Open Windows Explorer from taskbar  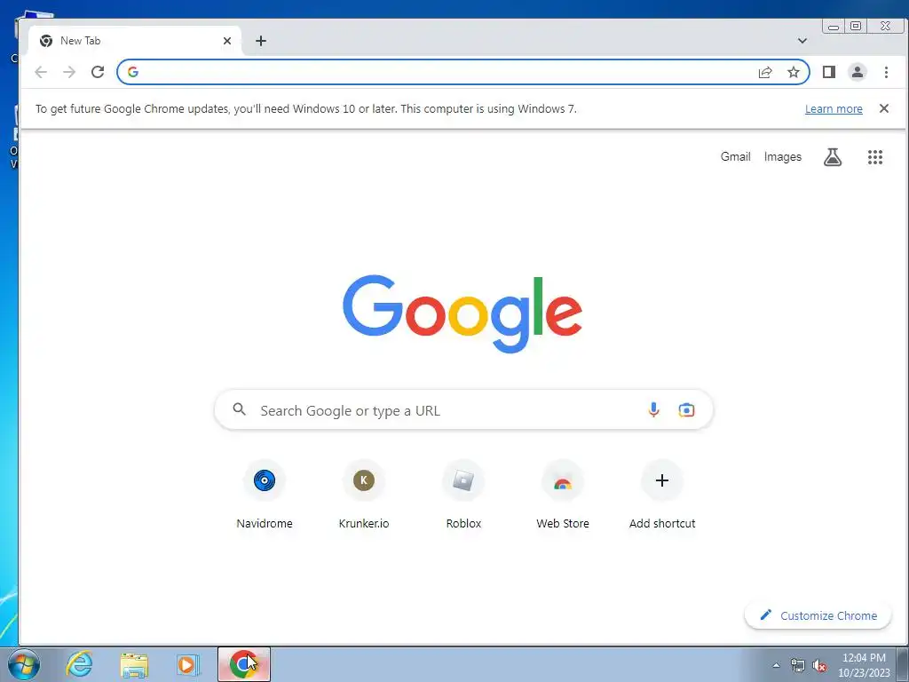pyautogui.click(x=134, y=664)
